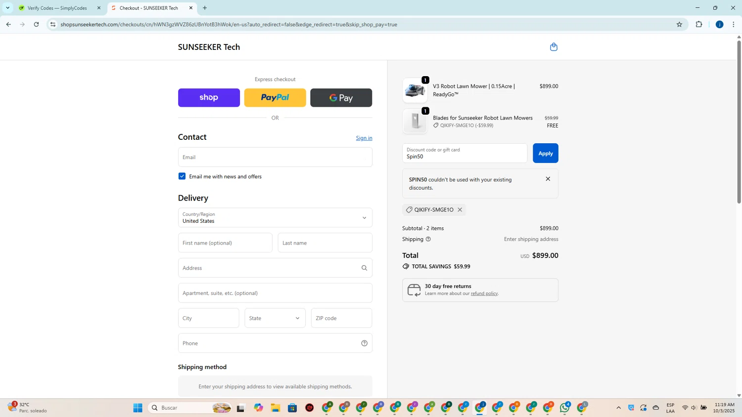
Task: Show hidden system tray icons
Action: pos(618,408)
